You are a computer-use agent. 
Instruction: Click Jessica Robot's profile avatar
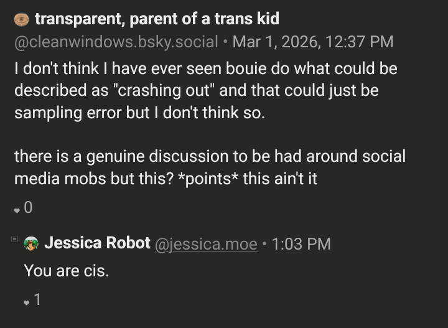[x=31, y=244]
